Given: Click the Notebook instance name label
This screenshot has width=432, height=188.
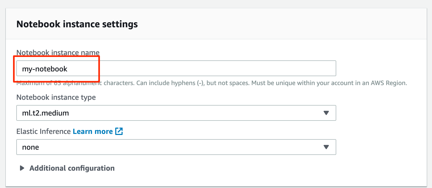Looking at the screenshot, I should [x=58, y=52].
